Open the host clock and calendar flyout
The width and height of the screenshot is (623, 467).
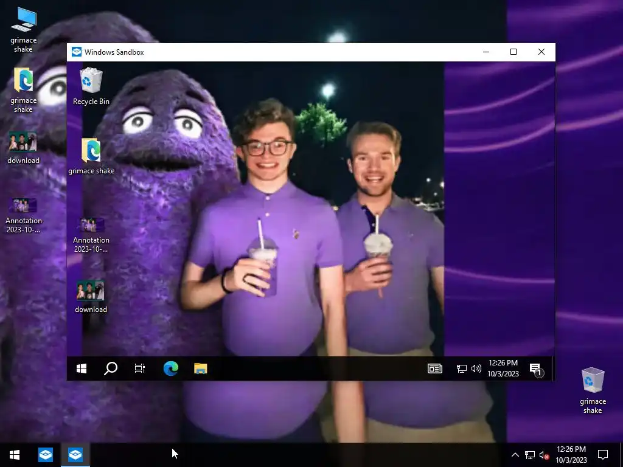[571, 454]
